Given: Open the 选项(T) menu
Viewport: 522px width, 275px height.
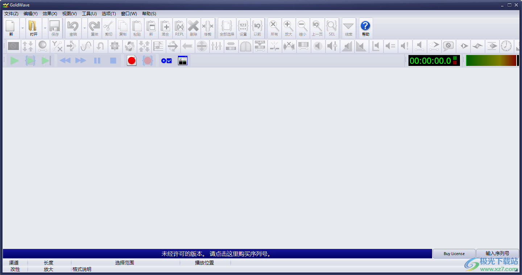Looking at the screenshot, I should point(109,14).
